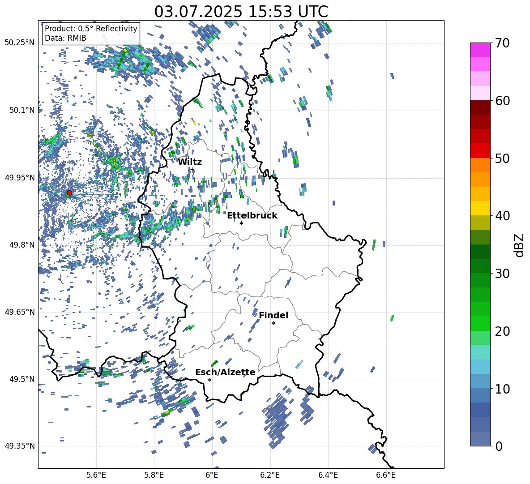Viewport: 530px width, 484px height.
Task: Click the colorbar tick label 70
Action: click(503, 43)
